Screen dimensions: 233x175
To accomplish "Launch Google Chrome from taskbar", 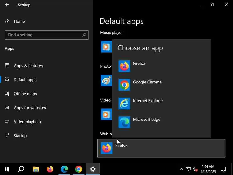I will point(78,169).
